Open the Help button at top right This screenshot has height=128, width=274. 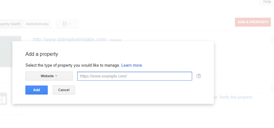[x=267, y=2]
